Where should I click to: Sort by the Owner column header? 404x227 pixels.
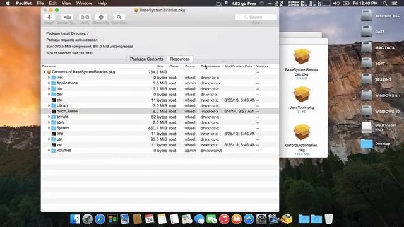point(174,66)
